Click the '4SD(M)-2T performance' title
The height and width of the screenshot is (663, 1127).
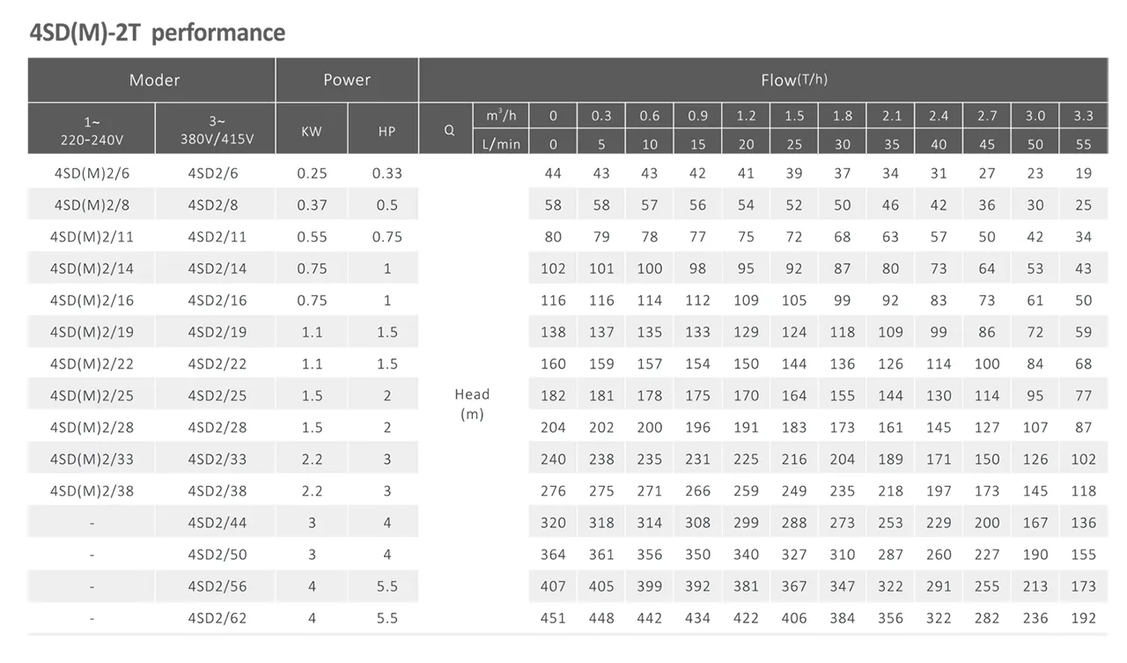pyautogui.click(x=158, y=33)
